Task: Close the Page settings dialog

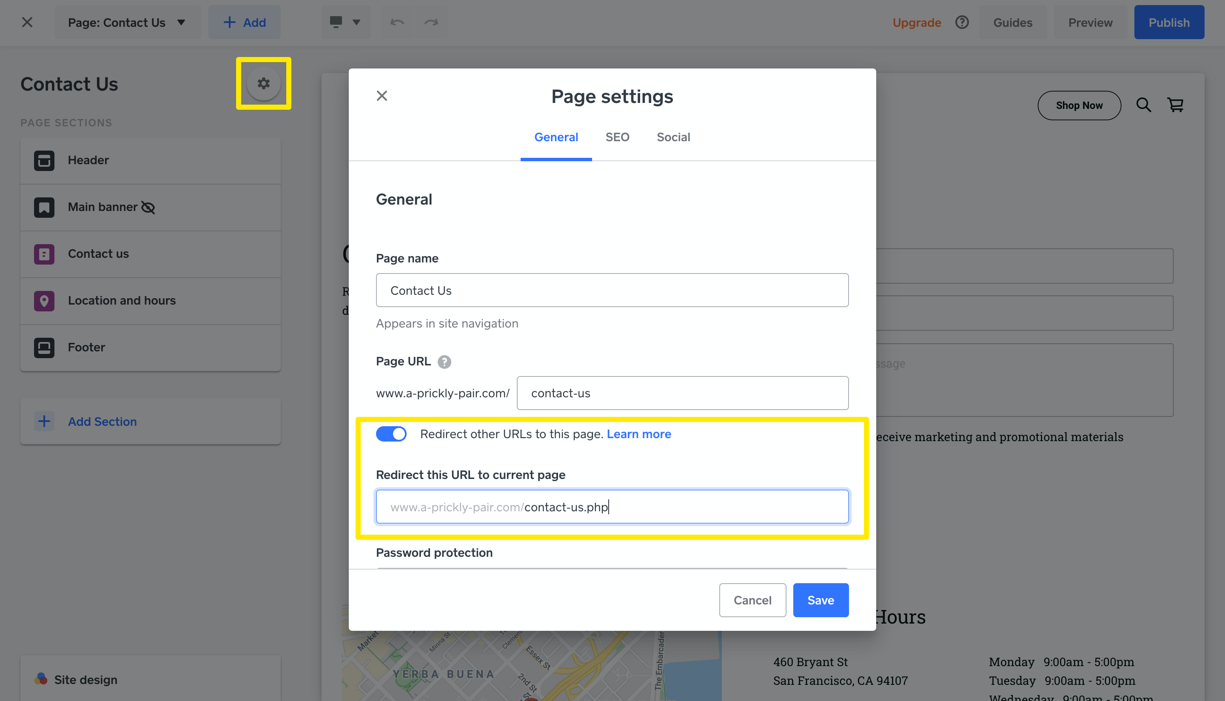Action: (x=382, y=96)
